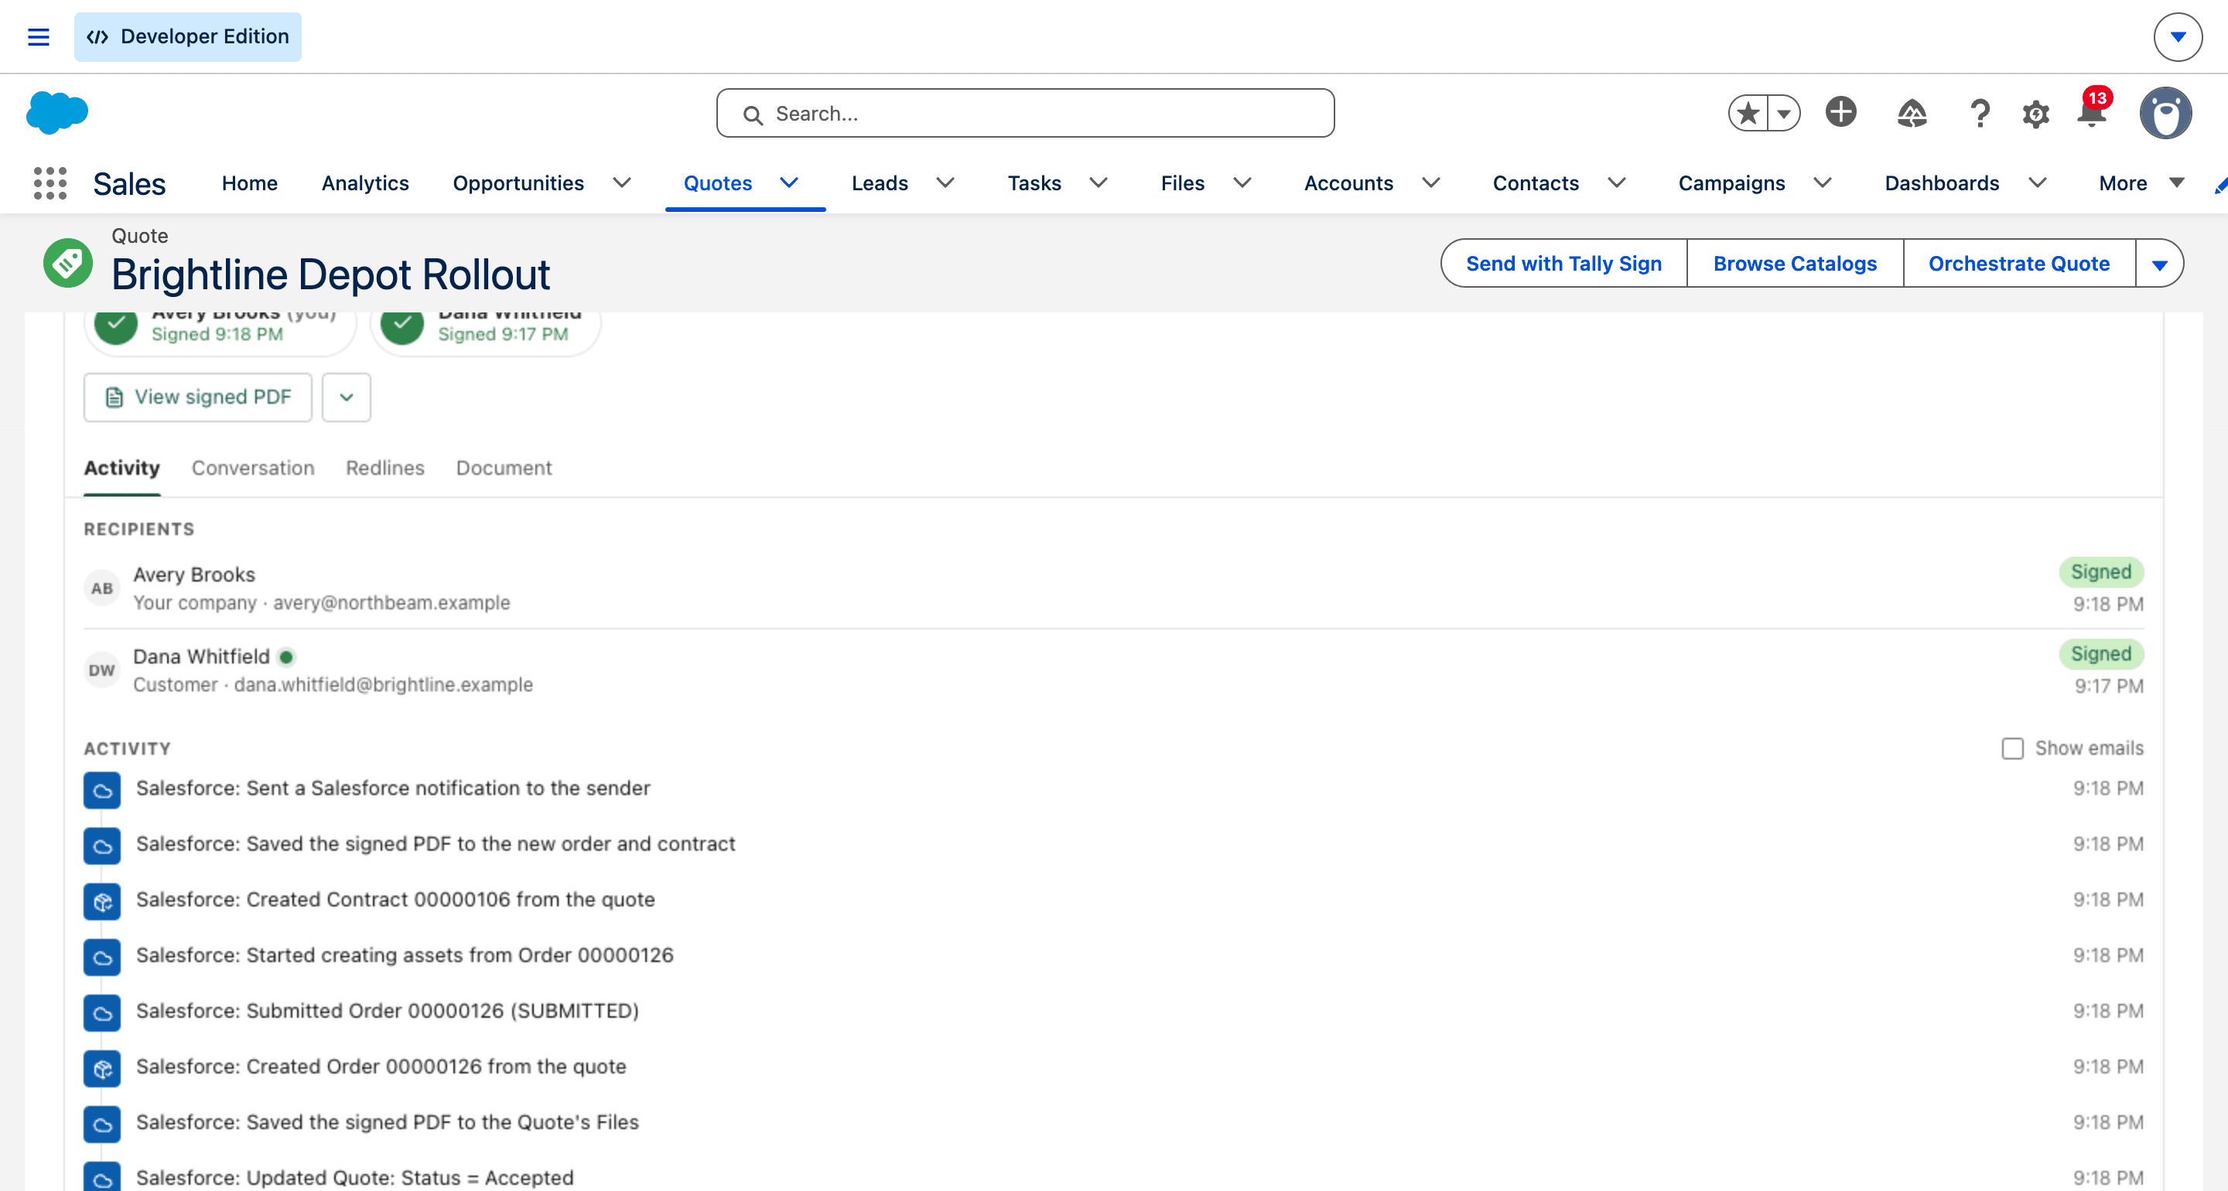This screenshot has height=1191, width=2228.
Task: Click the favorites star icon
Action: click(x=1748, y=114)
